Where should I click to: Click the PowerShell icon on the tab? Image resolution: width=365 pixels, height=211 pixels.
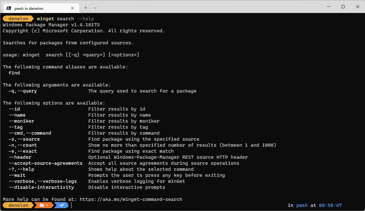coord(9,8)
